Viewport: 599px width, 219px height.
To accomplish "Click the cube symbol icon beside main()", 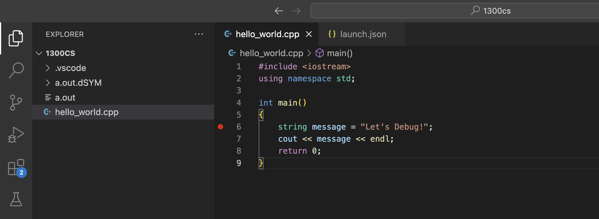I will coord(320,53).
